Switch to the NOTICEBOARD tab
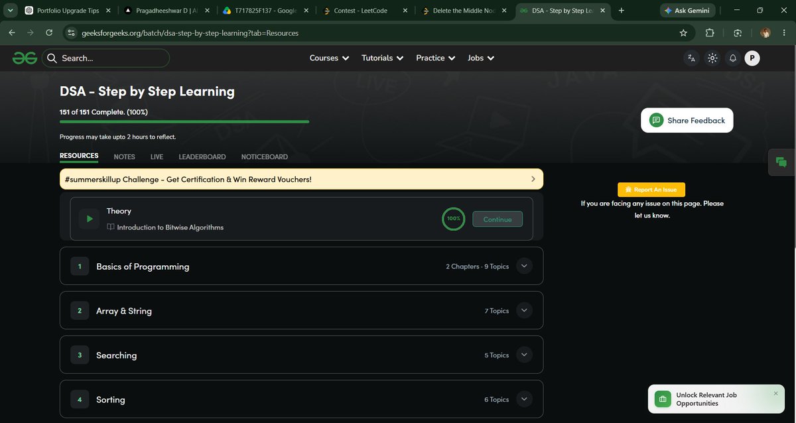The width and height of the screenshot is (796, 423). click(265, 157)
